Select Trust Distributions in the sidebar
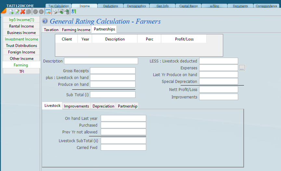 point(21,46)
